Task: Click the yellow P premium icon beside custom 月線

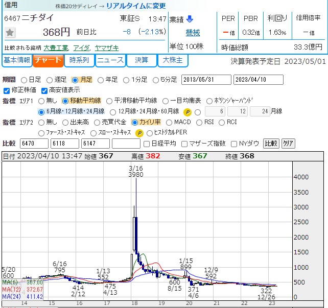Action: point(188,112)
